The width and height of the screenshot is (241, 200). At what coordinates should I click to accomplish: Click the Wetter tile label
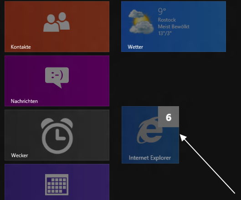(135, 47)
